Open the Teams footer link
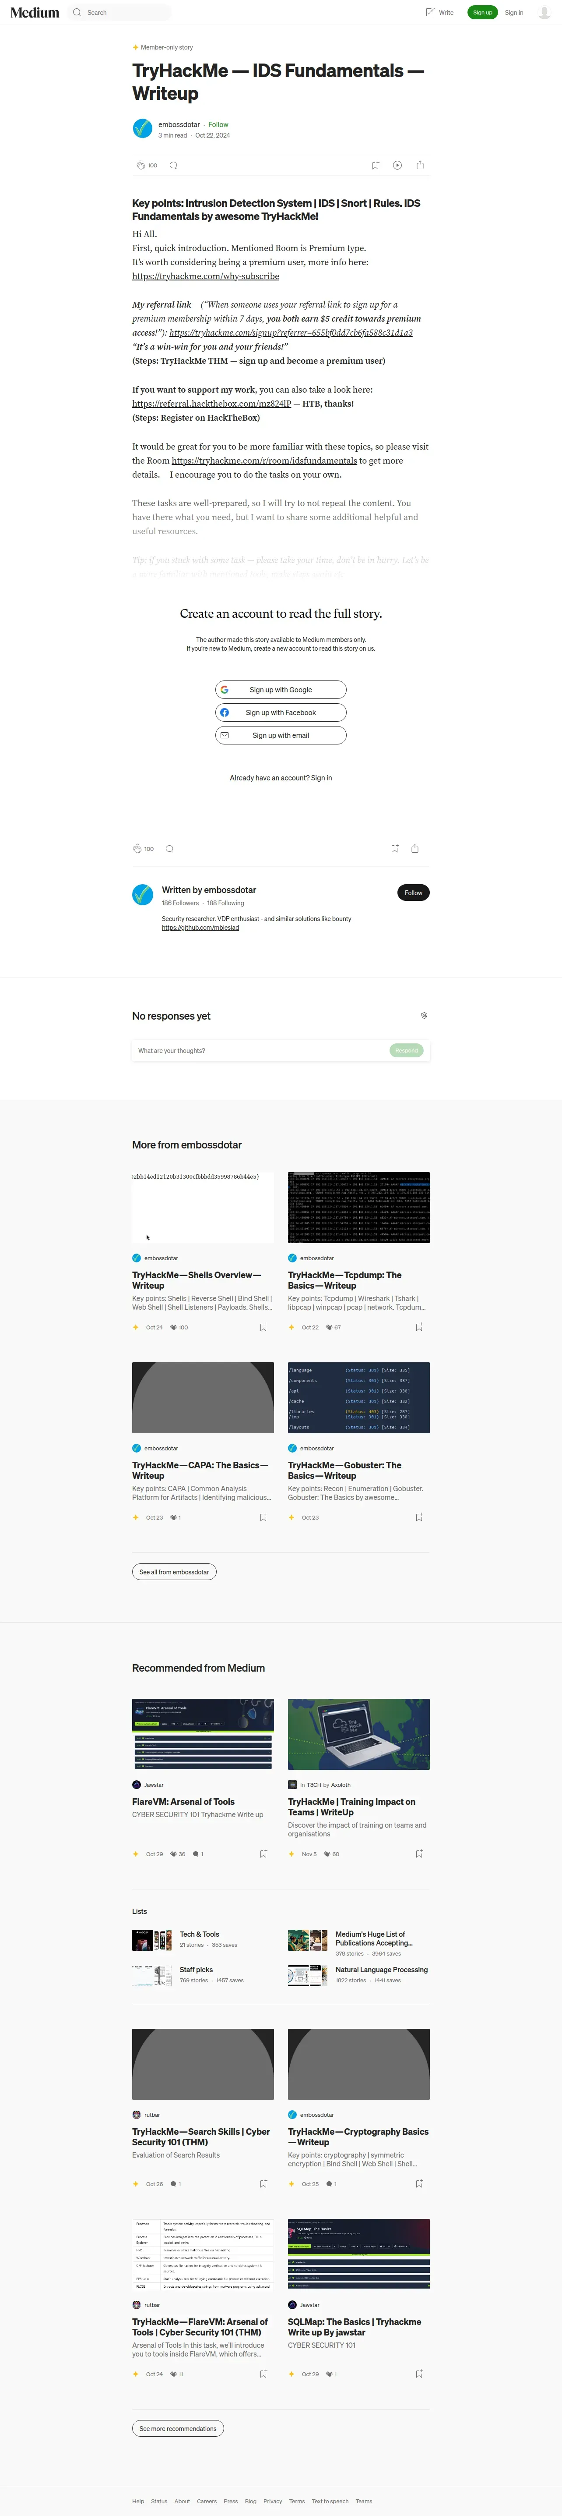 [364, 2502]
